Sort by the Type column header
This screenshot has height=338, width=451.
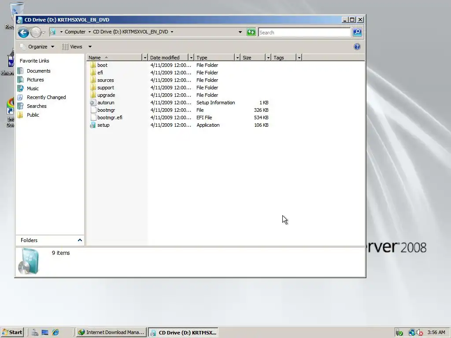point(214,58)
